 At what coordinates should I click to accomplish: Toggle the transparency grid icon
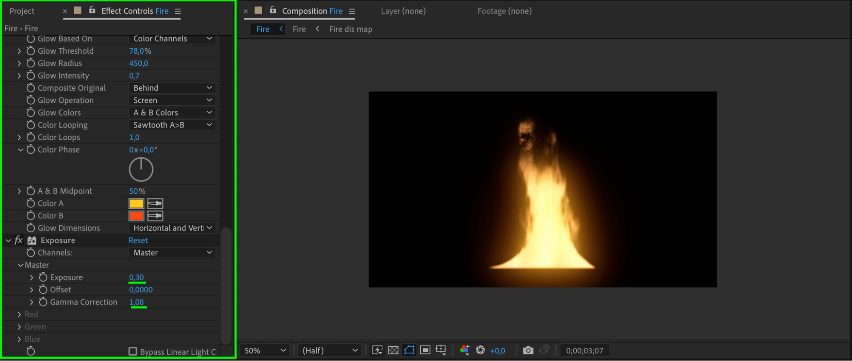tap(393, 350)
